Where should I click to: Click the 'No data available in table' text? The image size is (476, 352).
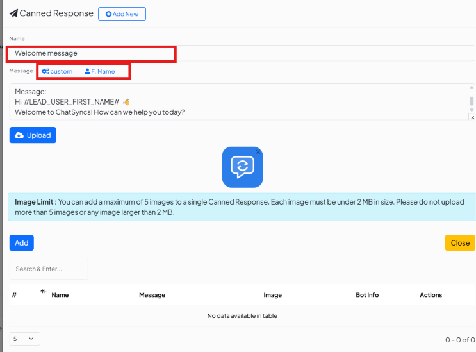pos(242,316)
